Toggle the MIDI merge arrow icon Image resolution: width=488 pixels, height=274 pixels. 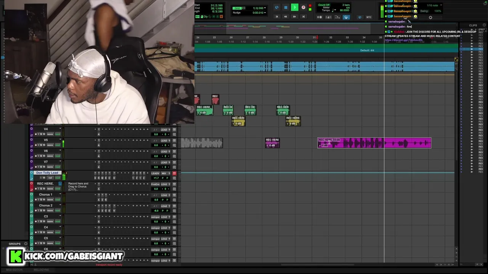[337, 17]
